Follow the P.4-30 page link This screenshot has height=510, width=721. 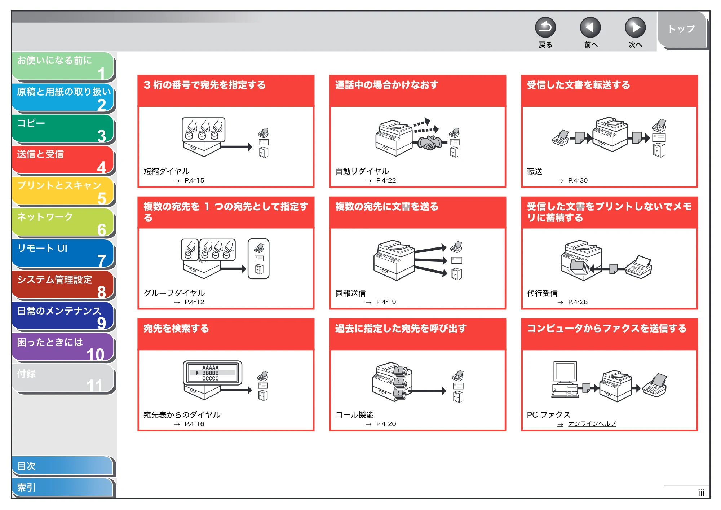pos(578,180)
